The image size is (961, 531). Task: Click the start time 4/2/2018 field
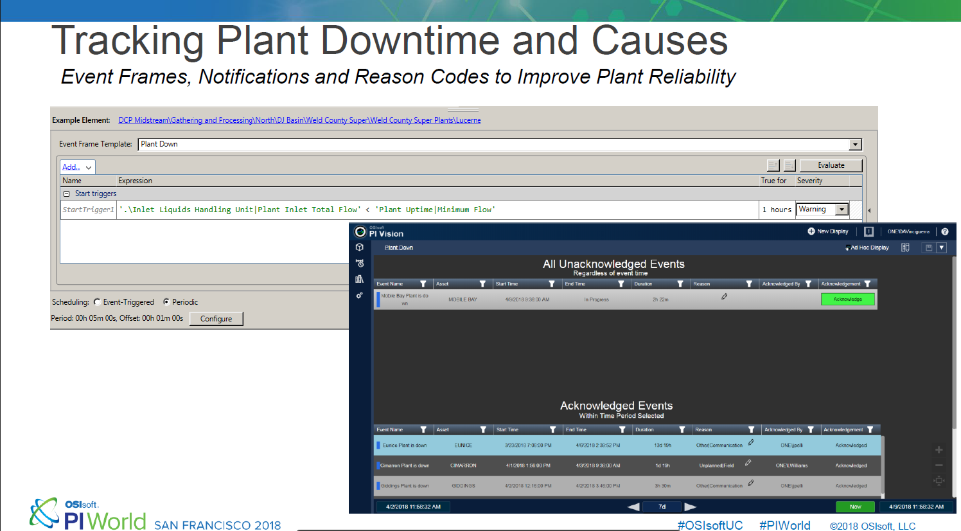tap(413, 507)
